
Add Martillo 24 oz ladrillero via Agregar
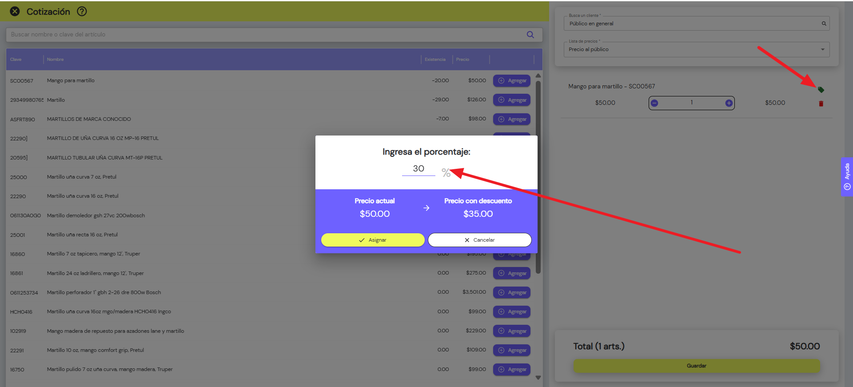point(512,273)
